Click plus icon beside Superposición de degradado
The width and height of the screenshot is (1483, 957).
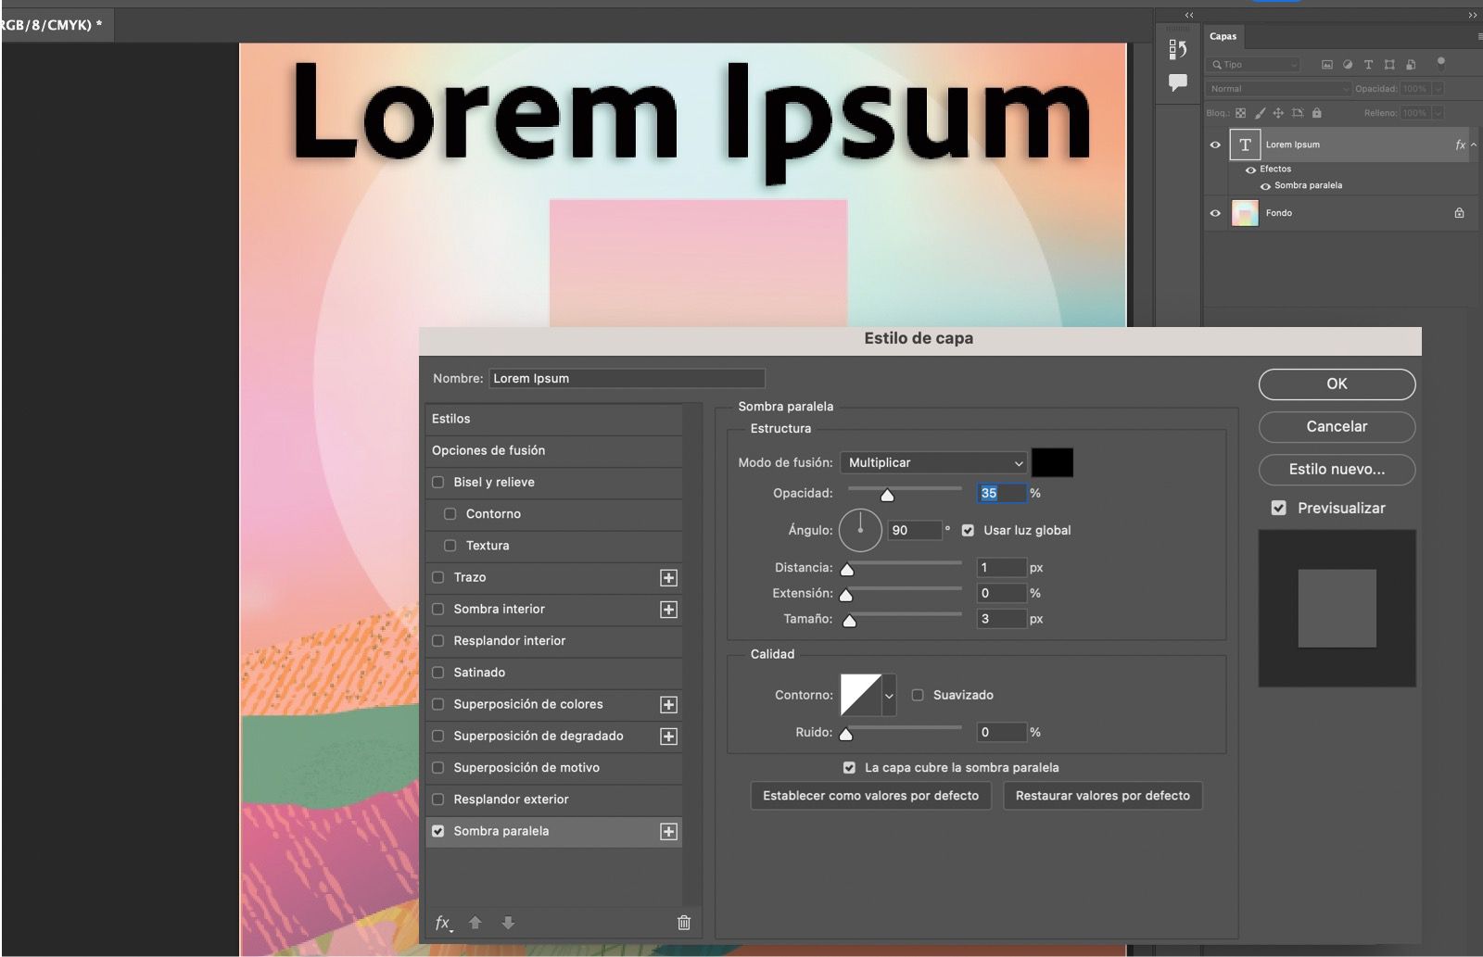pyautogui.click(x=668, y=737)
